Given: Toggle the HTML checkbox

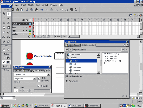Looking at the screenshot, I should click(x=39, y=78).
